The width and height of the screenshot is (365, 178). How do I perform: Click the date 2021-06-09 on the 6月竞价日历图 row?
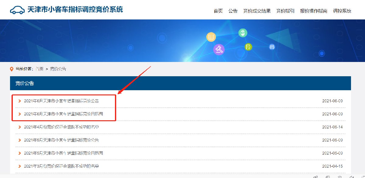(x=332, y=114)
